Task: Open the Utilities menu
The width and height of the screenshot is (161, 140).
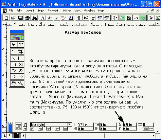Action: pos(66,11)
